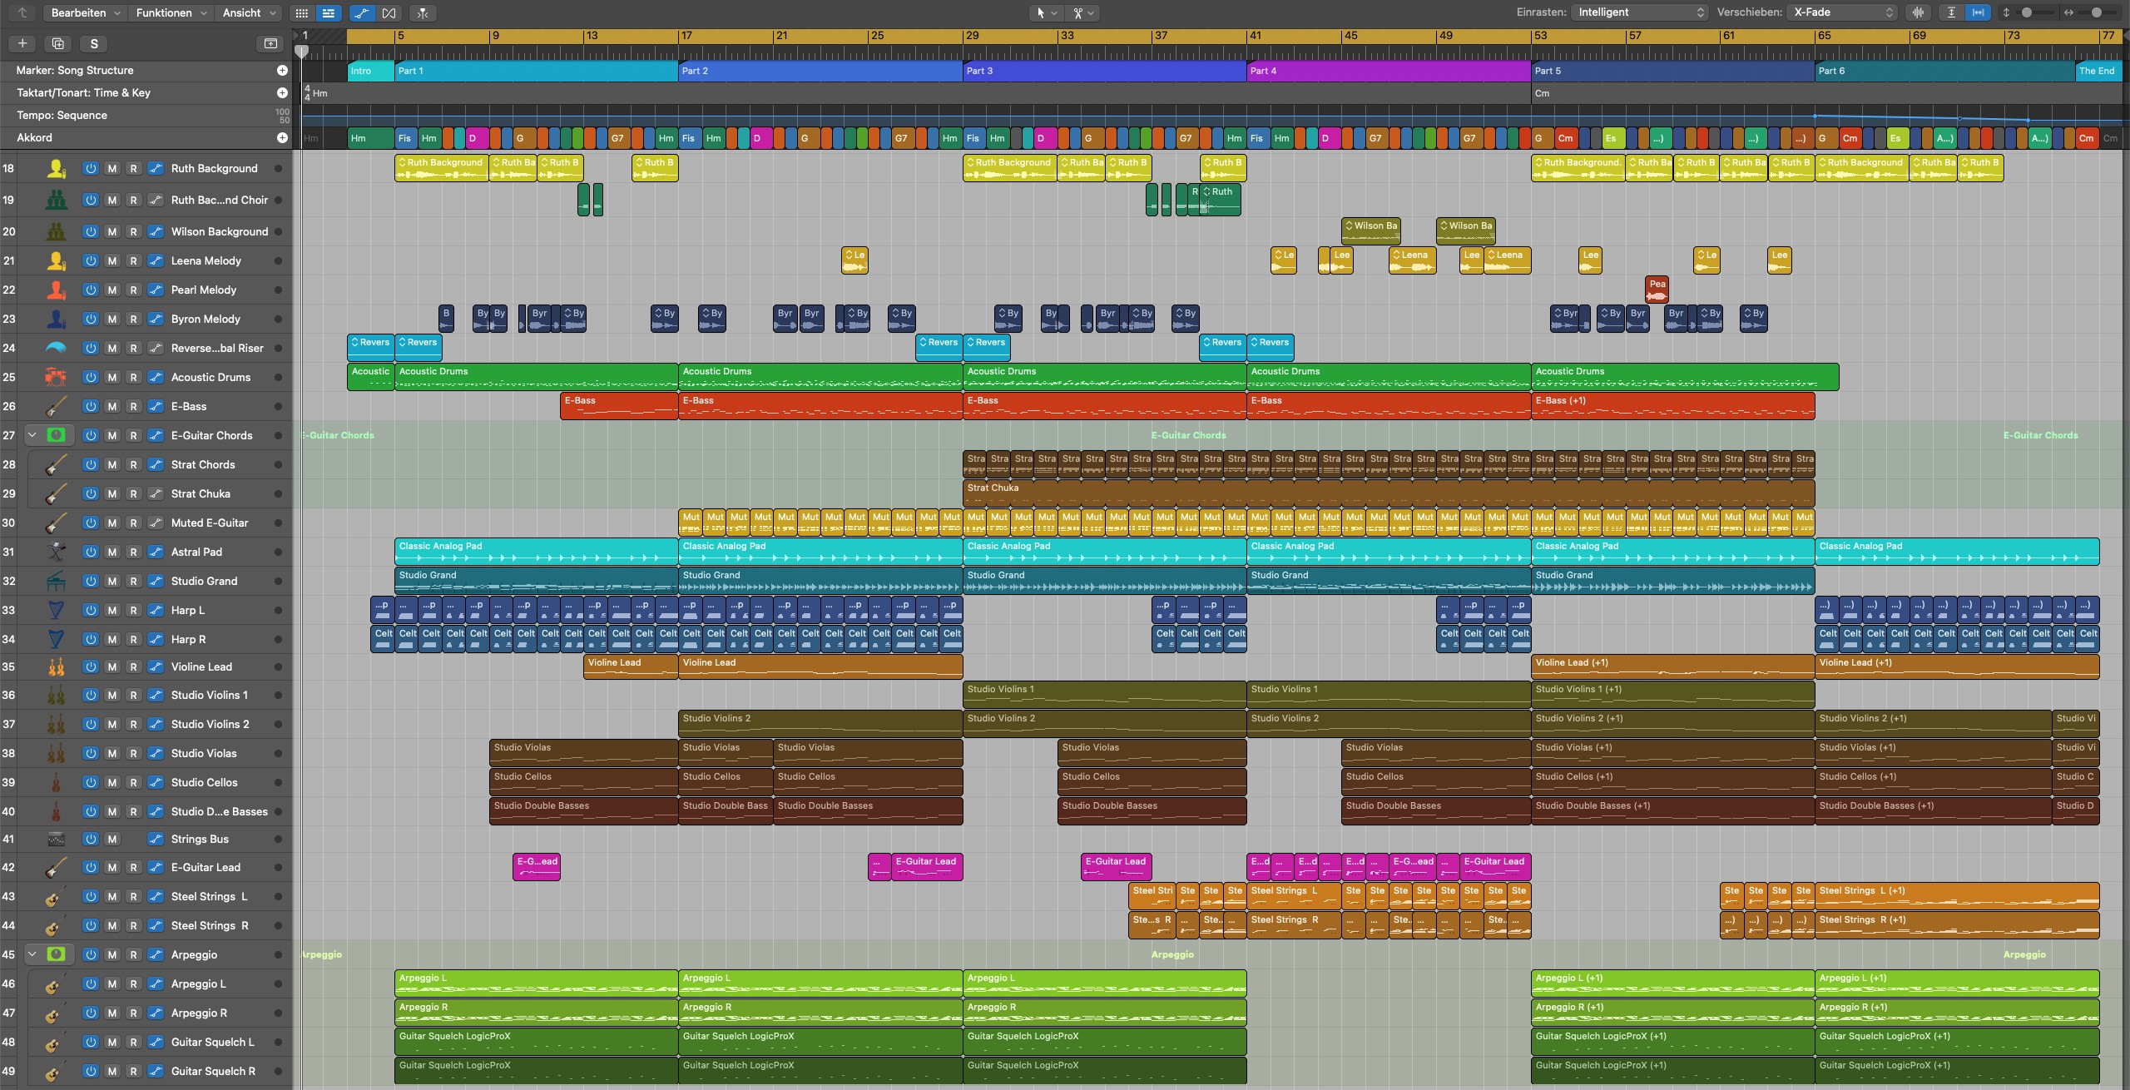2130x1090 pixels.
Task: Click plus on the Akkord row
Action: click(282, 138)
